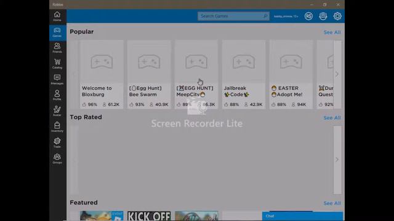Go to Home in the sidebar

pos(57,17)
